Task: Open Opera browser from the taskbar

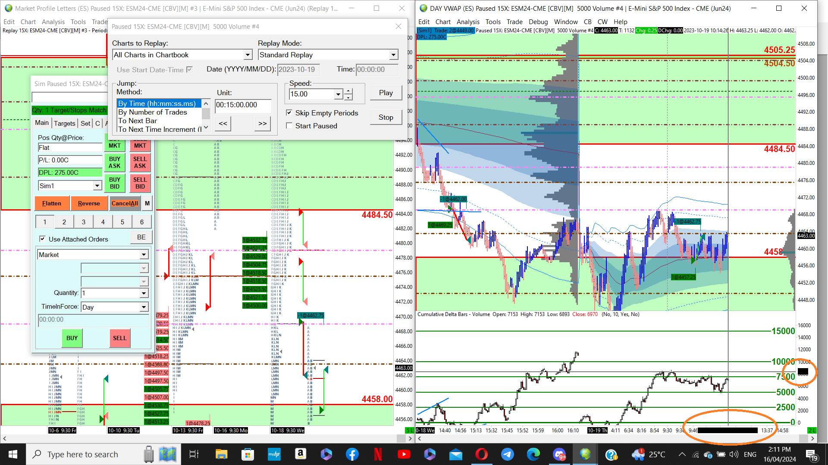Action: coord(481,454)
